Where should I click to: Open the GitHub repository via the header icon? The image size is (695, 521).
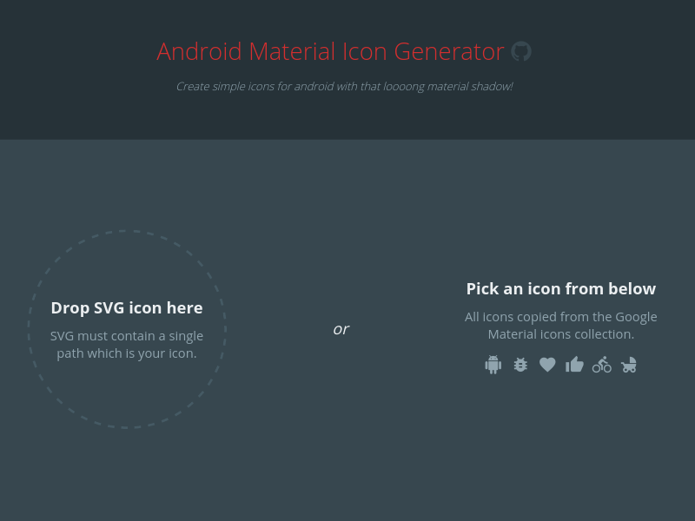(x=521, y=51)
